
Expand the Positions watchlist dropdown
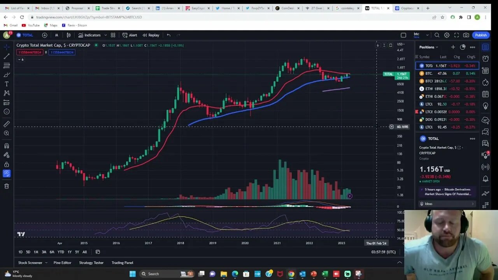point(429,47)
